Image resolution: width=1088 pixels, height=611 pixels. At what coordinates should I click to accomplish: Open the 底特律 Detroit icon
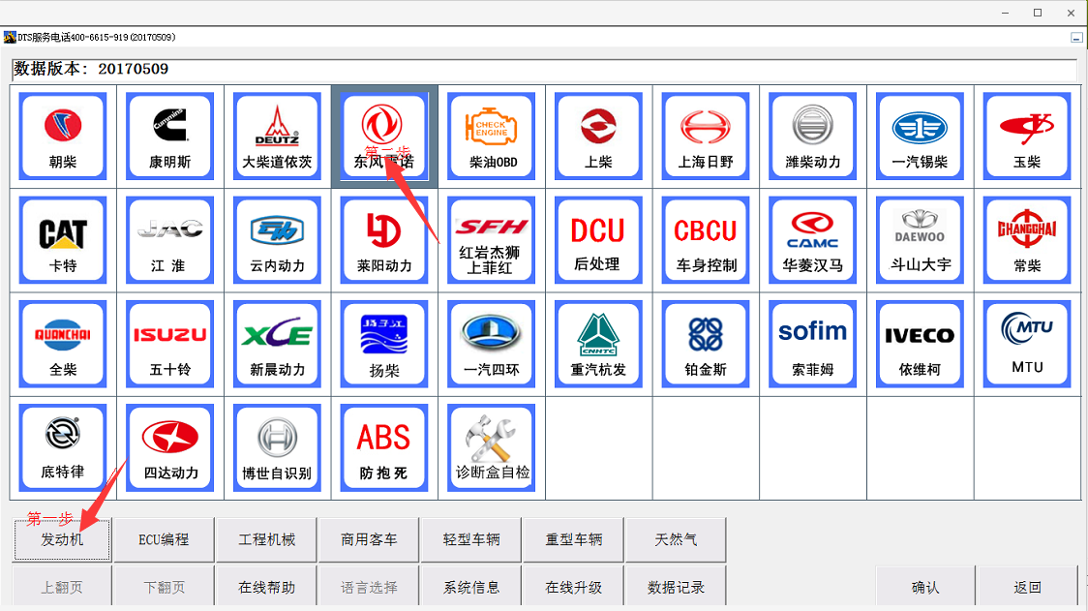pyautogui.click(x=63, y=447)
